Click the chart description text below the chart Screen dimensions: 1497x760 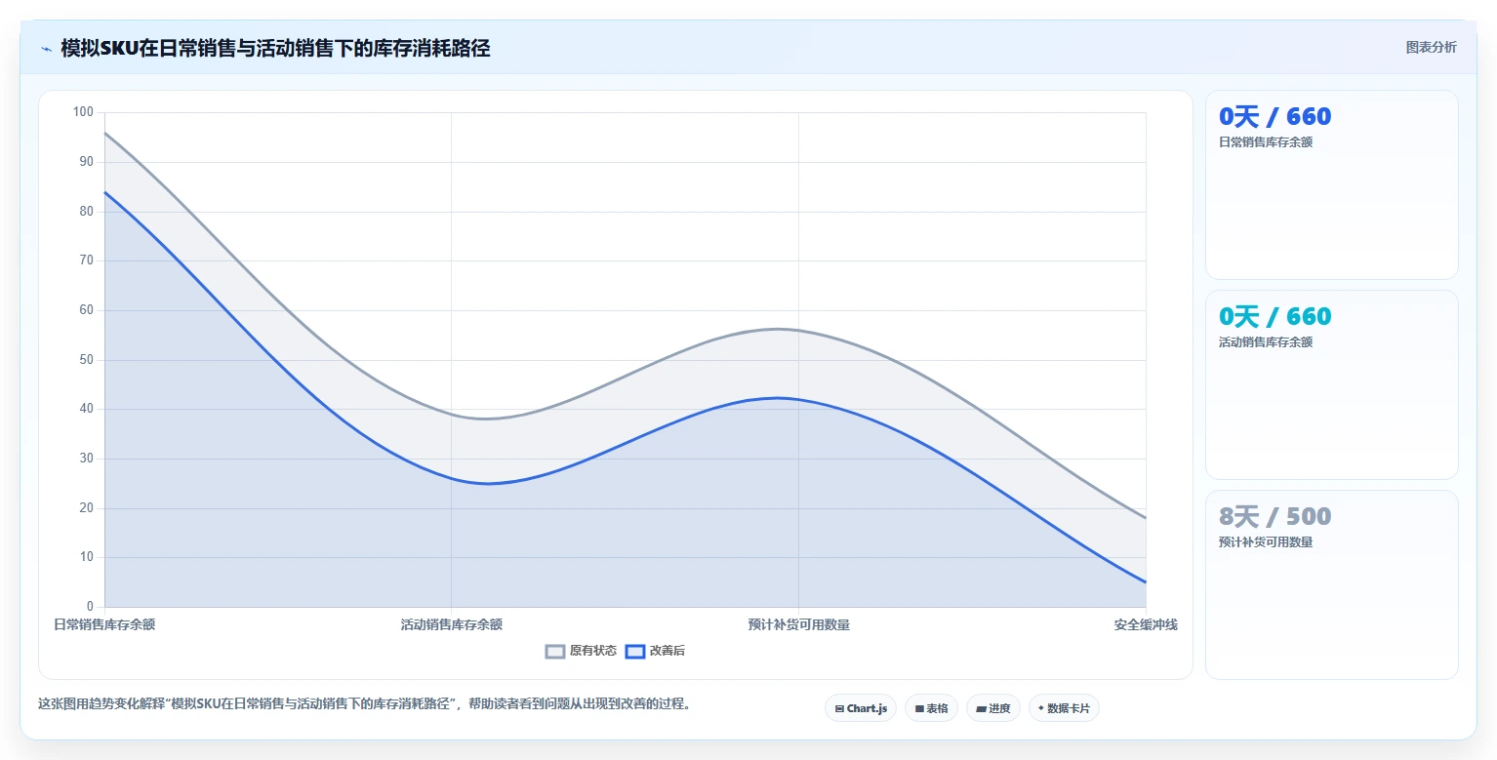tap(365, 703)
